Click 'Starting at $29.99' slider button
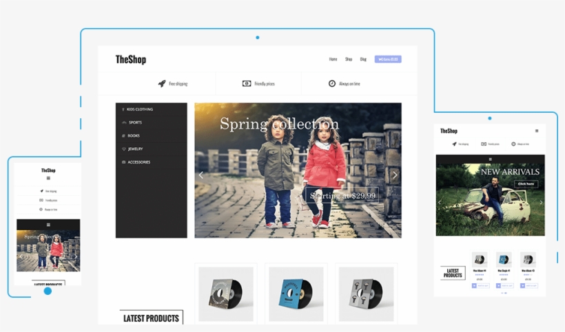This screenshot has width=565, height=332. point(342,196)
